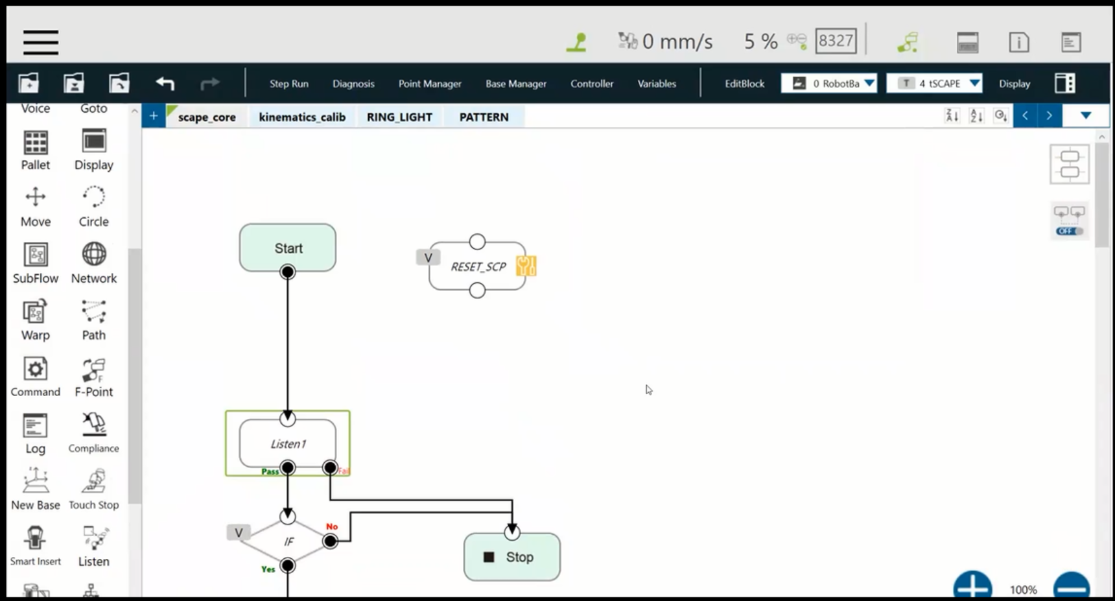Open Diagnosis
Viewport: 1115px width, 601px height.
[353, 84]
